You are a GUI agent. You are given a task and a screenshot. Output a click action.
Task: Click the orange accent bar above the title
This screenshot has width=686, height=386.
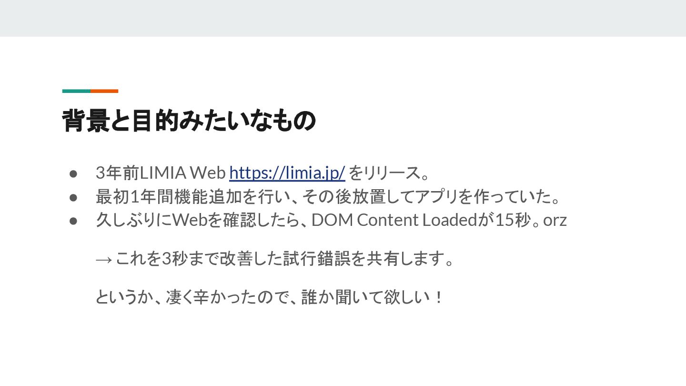[104, 91]
